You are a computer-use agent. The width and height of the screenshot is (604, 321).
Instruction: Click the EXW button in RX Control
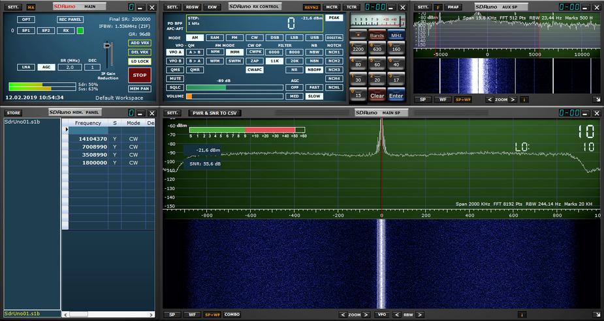(212, 7)
